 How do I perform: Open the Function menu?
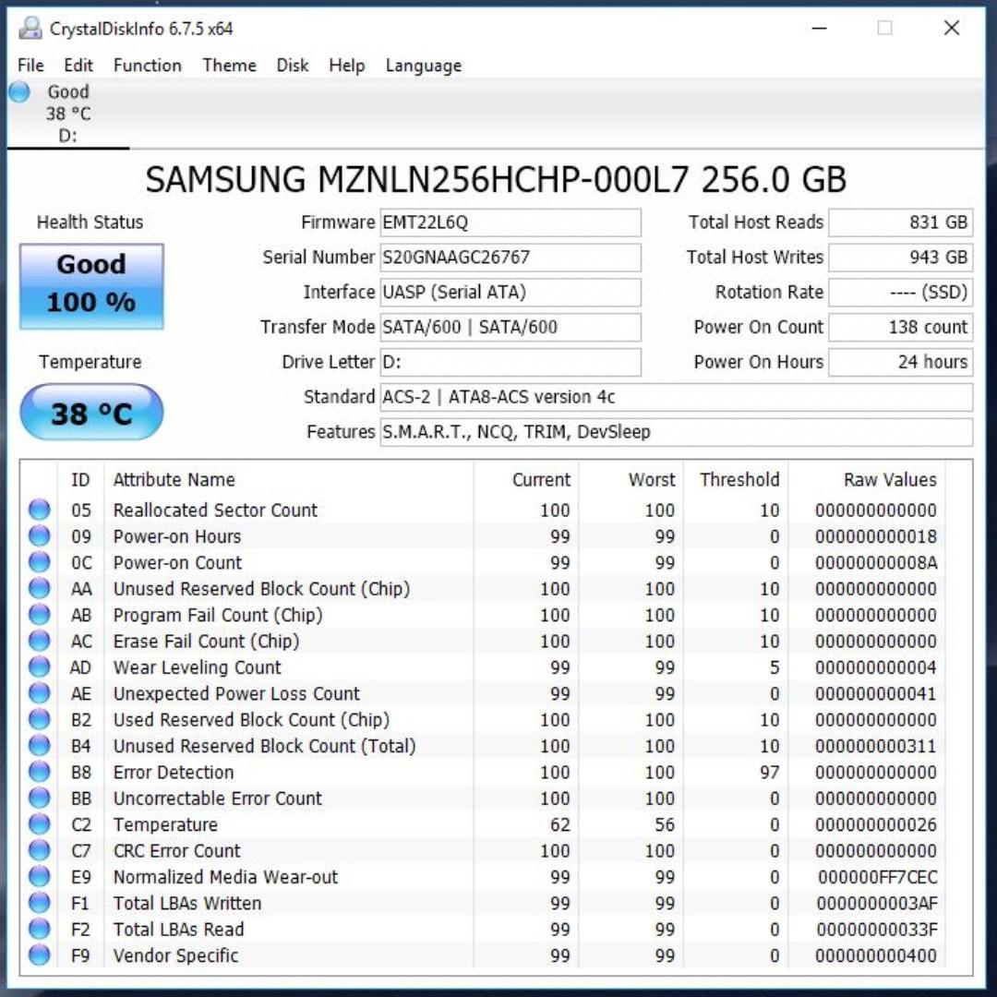pyautogui.click(x=147, y=66)
